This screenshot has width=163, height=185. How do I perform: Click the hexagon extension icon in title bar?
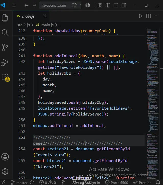(x=88, y=5)
